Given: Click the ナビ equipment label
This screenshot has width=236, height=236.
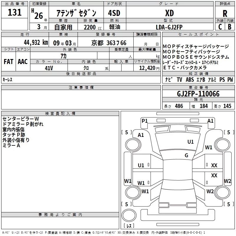Looking at the screenshot, I should pos(168,79).
